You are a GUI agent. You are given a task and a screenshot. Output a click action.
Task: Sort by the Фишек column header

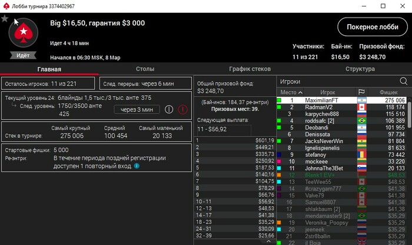point(388,92)
